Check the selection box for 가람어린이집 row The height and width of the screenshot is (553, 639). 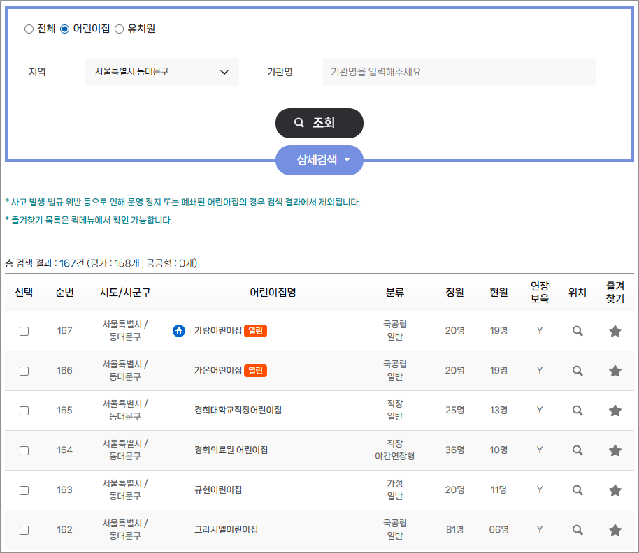pos(24,331)
